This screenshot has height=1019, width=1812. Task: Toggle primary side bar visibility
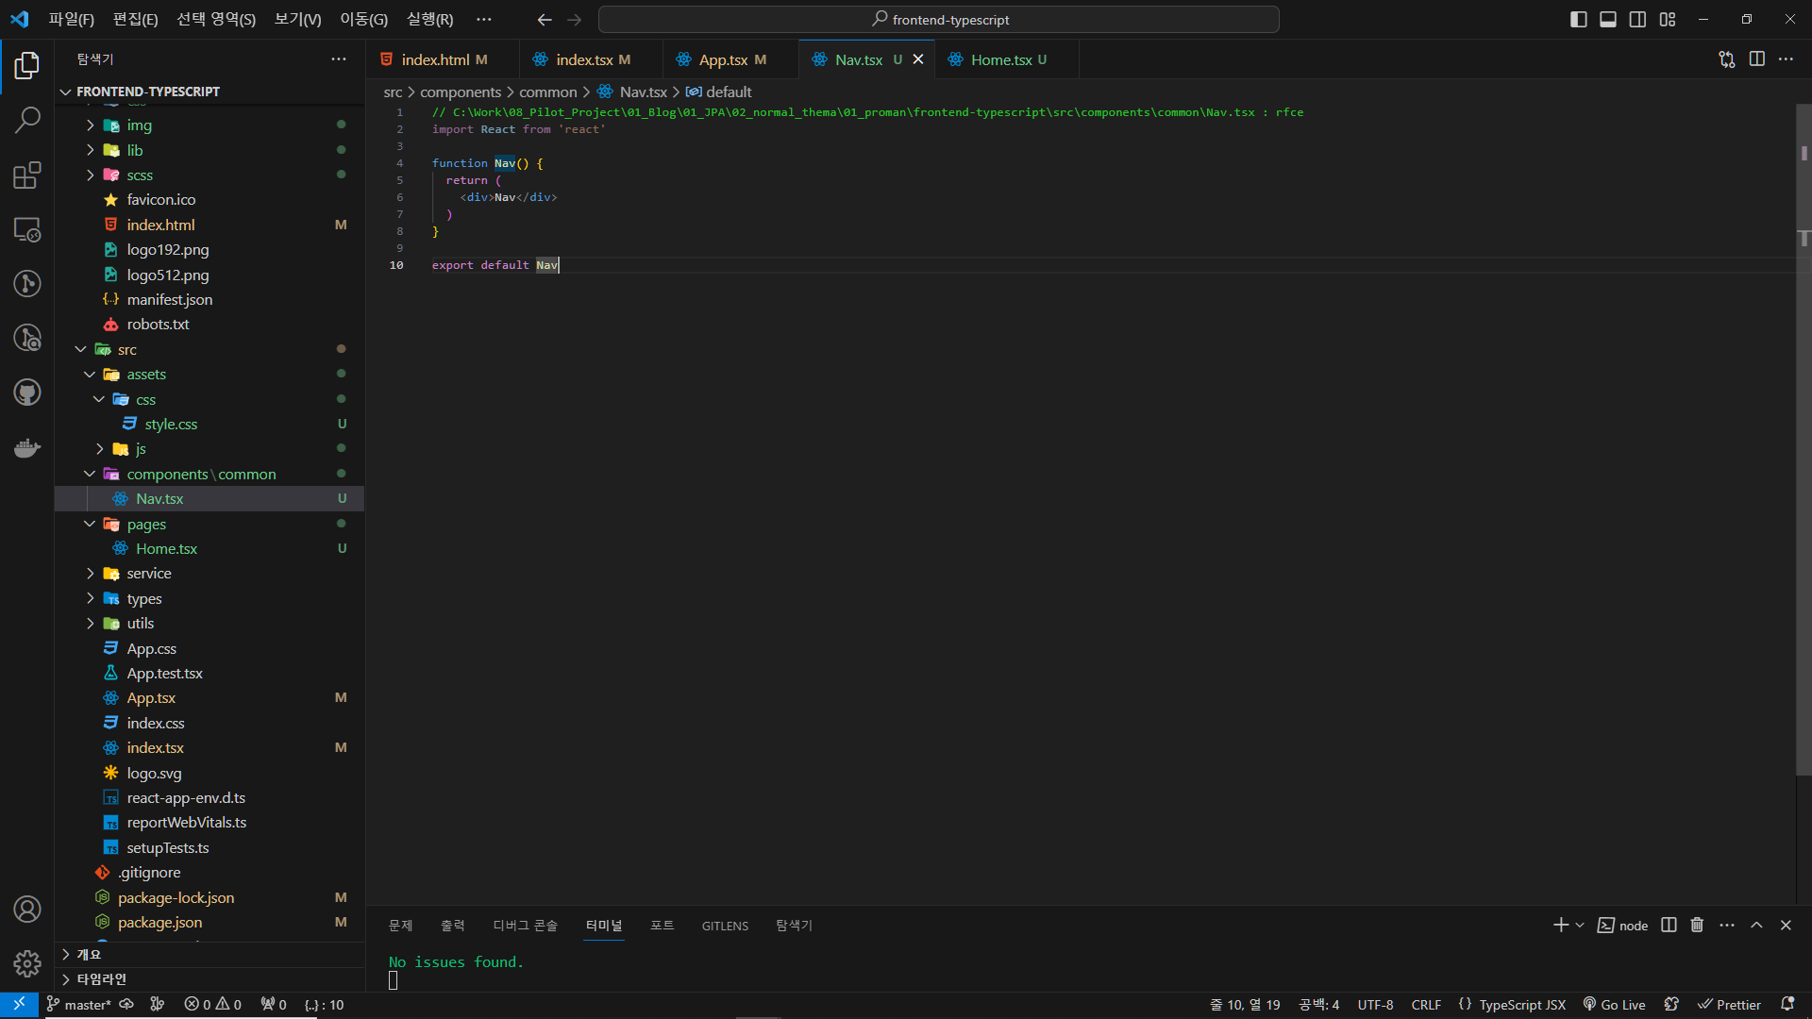click(1578, 20)
